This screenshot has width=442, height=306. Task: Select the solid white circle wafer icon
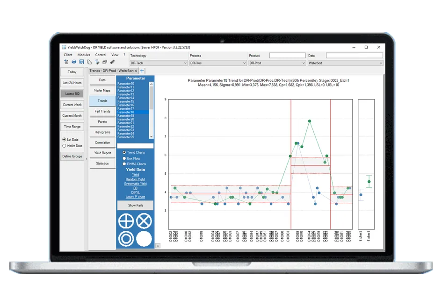point(144,239)
